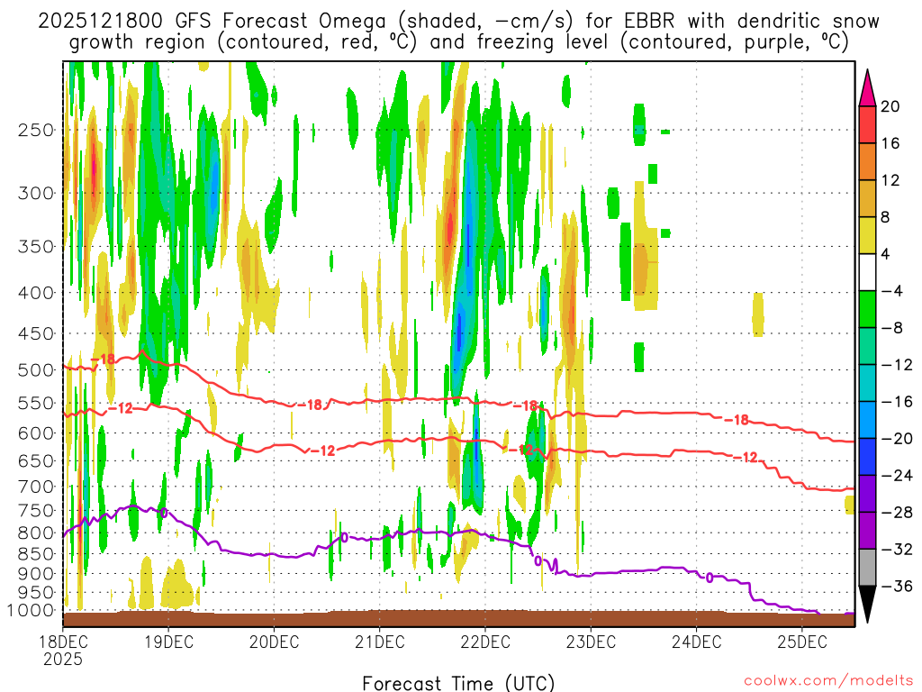This screenshot has height=692, width=922.
Task: Select the 500 pressure level label
Action: 36,370
